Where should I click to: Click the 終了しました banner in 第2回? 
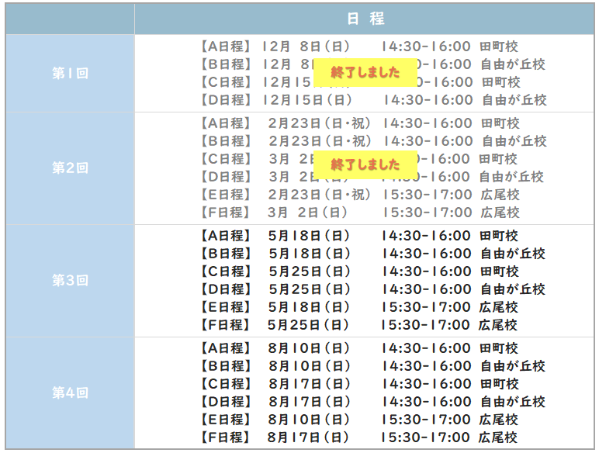point(365,164)
